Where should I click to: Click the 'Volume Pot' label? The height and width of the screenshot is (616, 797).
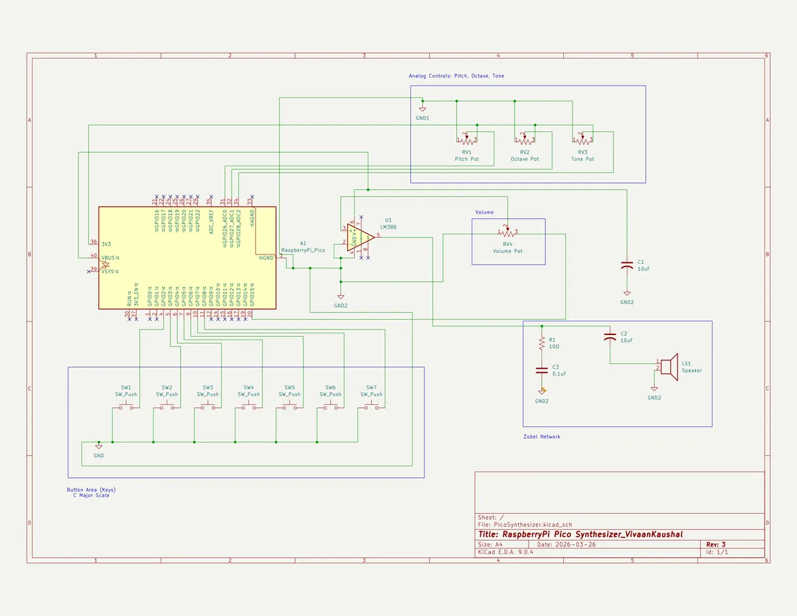coord(507,251)
